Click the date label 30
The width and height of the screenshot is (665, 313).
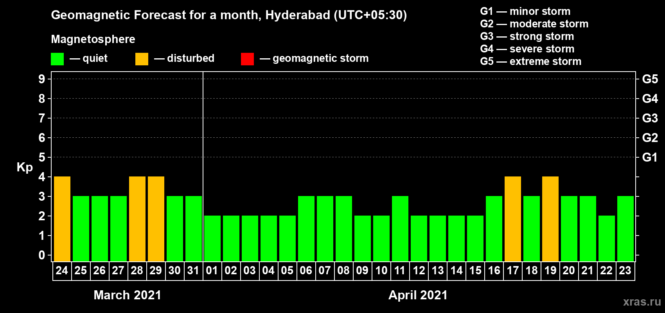pyautogui.click(x=174, y=270)
